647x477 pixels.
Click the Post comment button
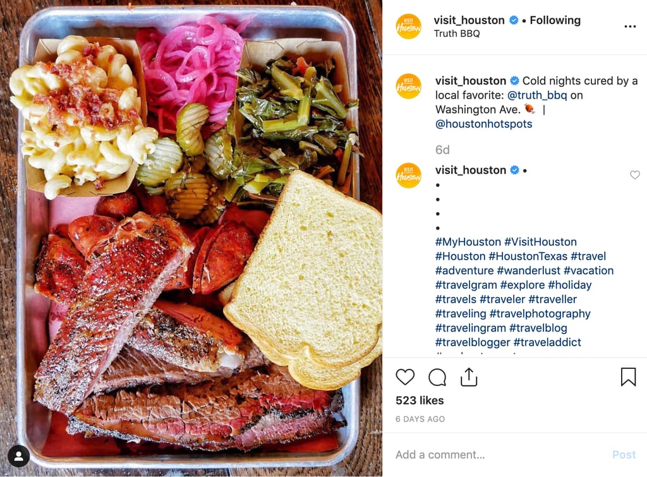pos(624,455)
